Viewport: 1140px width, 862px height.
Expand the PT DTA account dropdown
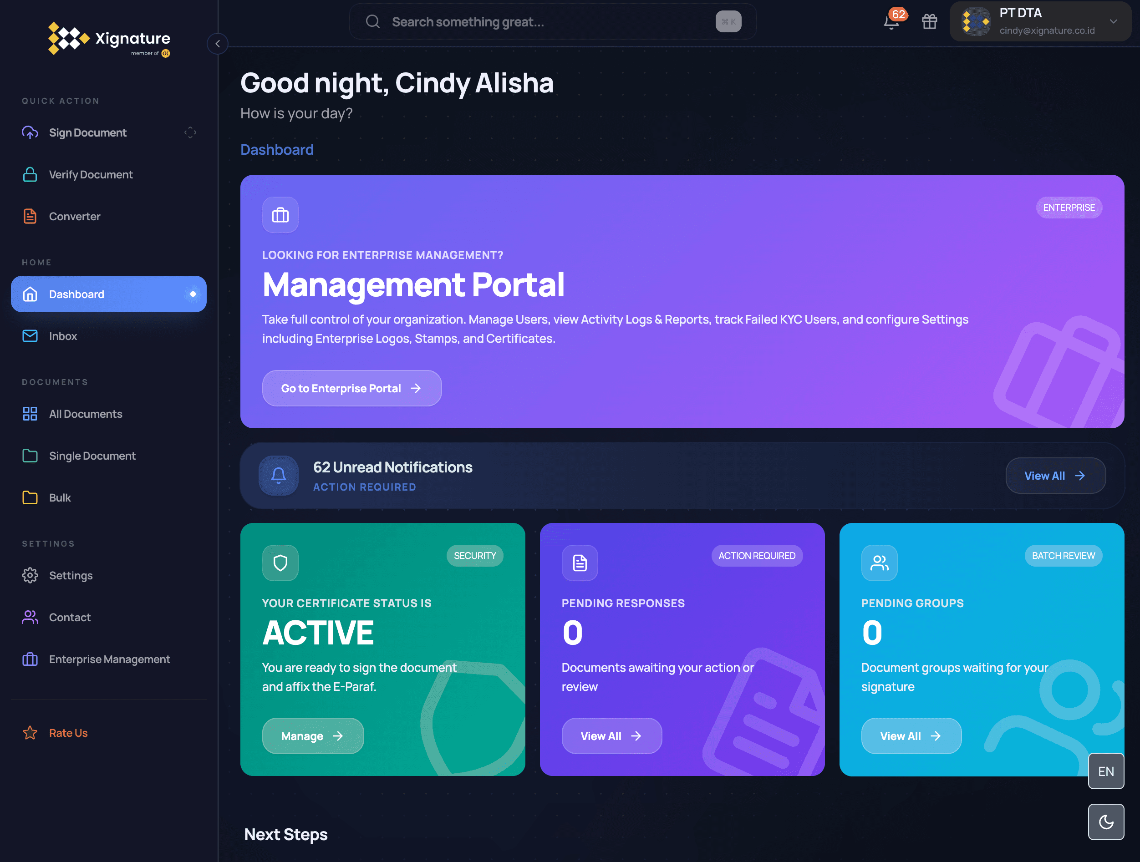point(1113,22)
